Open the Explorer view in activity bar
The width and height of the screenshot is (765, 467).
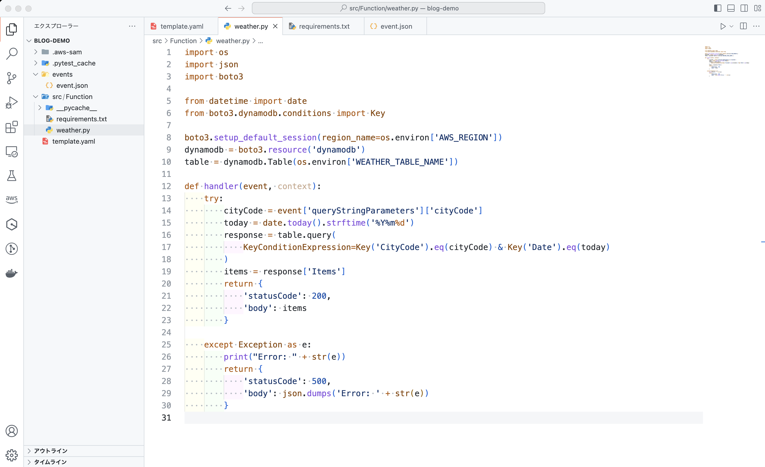tap(11, 29)
